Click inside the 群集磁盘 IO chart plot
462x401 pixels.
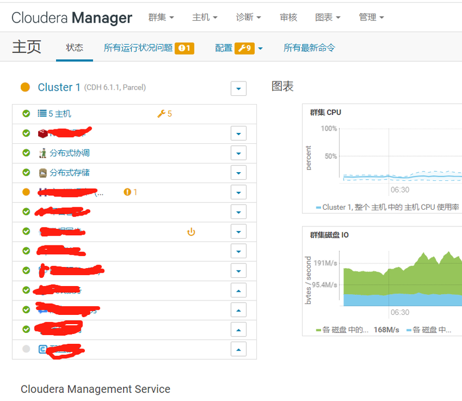coord(401,279)
